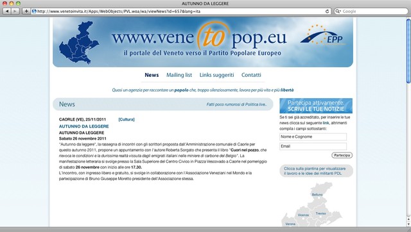Screen dimensions: 411x232
Task: Click the globe site icon in address bar
Action: (34, 12)
